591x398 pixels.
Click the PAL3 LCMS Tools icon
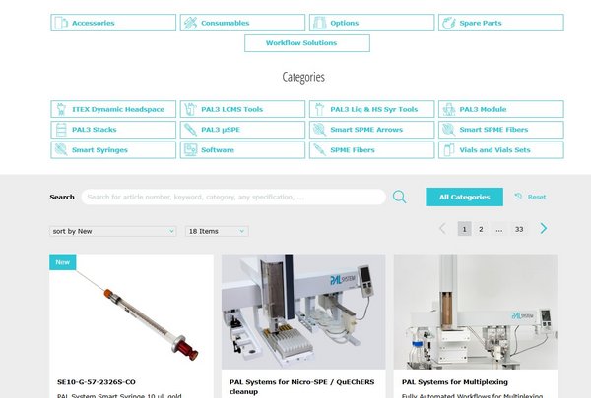pyautogui.click(x=190, y=109)
